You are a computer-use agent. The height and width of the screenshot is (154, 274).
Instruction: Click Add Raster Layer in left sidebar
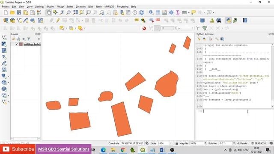[4, 44]
